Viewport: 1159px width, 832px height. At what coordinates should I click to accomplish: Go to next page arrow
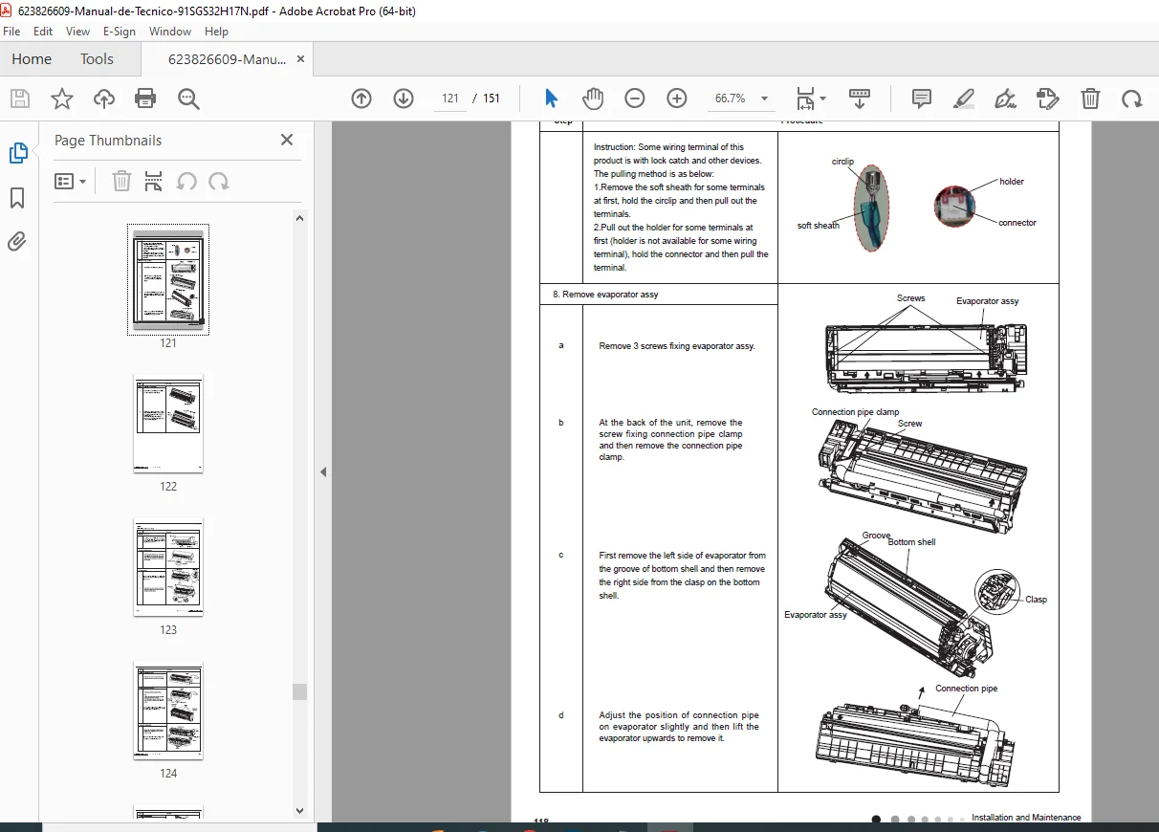point(404,99)
